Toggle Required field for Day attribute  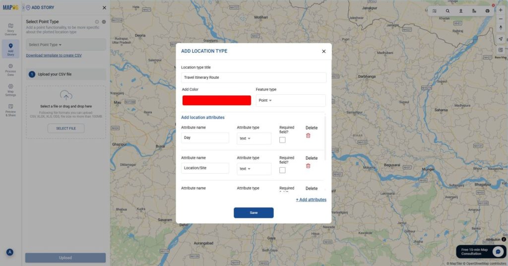coord(282,140)
